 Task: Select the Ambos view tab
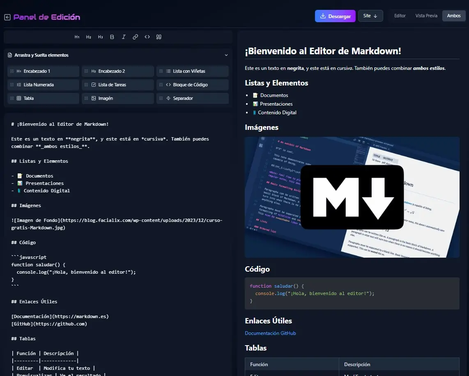pyautogui.click(x=454, y=16)
